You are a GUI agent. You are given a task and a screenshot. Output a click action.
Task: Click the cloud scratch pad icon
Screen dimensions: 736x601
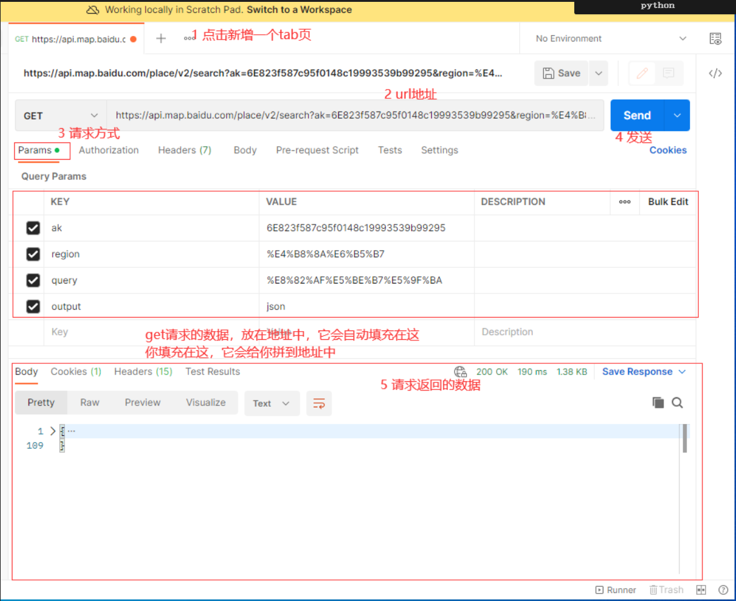pyautogui.click(x=92, y=10)
